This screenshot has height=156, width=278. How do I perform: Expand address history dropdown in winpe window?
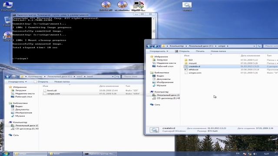(254, 46)
